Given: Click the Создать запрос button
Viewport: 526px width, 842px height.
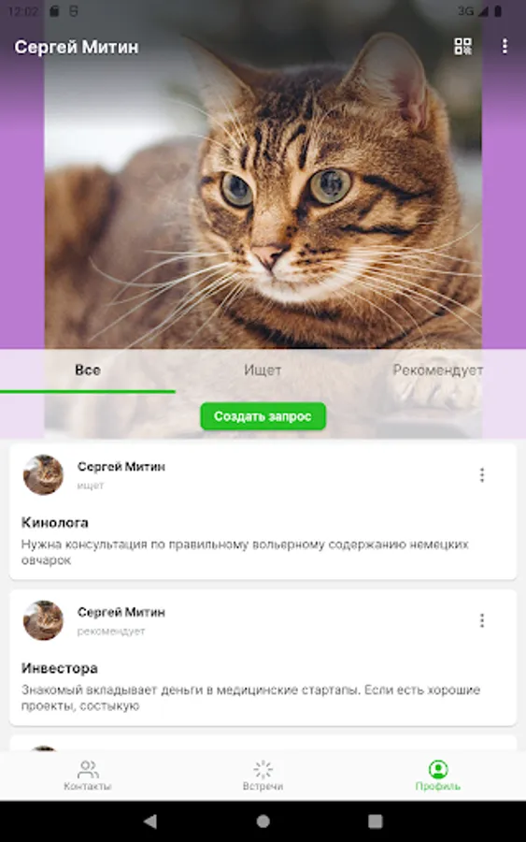Looking at the screenshot, I should point(263,416).
